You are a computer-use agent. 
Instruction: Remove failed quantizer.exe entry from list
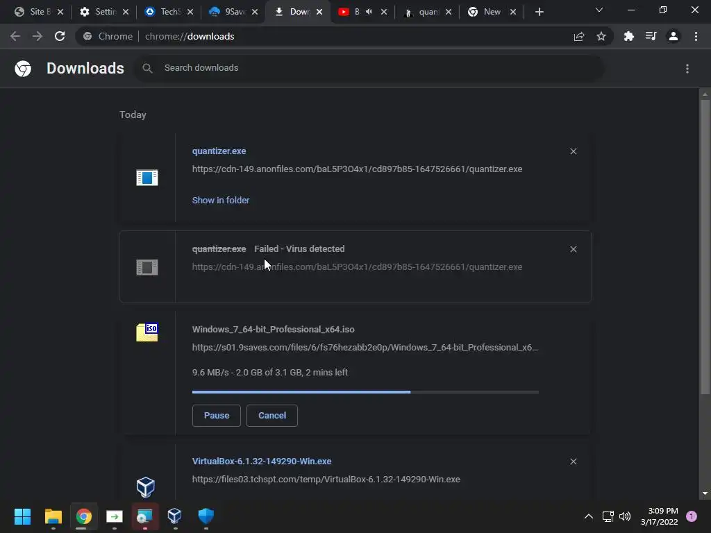point(574,249)
